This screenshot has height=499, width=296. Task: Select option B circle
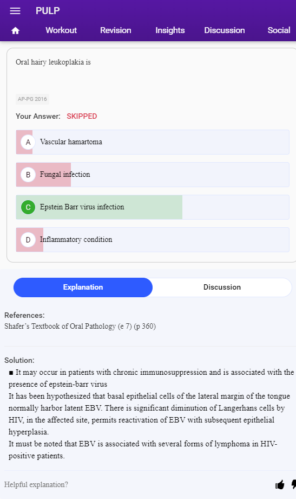28,175
